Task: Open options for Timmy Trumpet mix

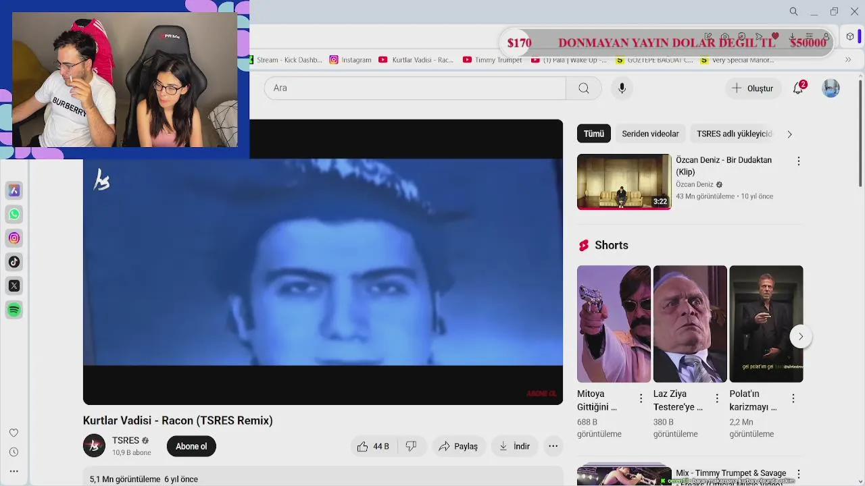Action: (799, 475)
